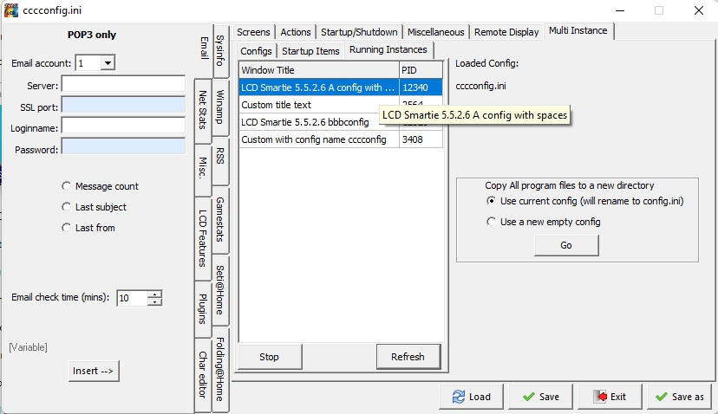Decrease Email check time with down arrow
718x414 pixels.
pos(154,302)
